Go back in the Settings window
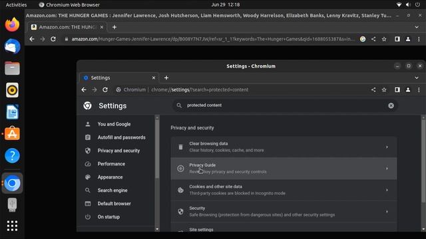The width and height of the screenshot is (426, 239). pyautogui.click(x=84, y=90)
